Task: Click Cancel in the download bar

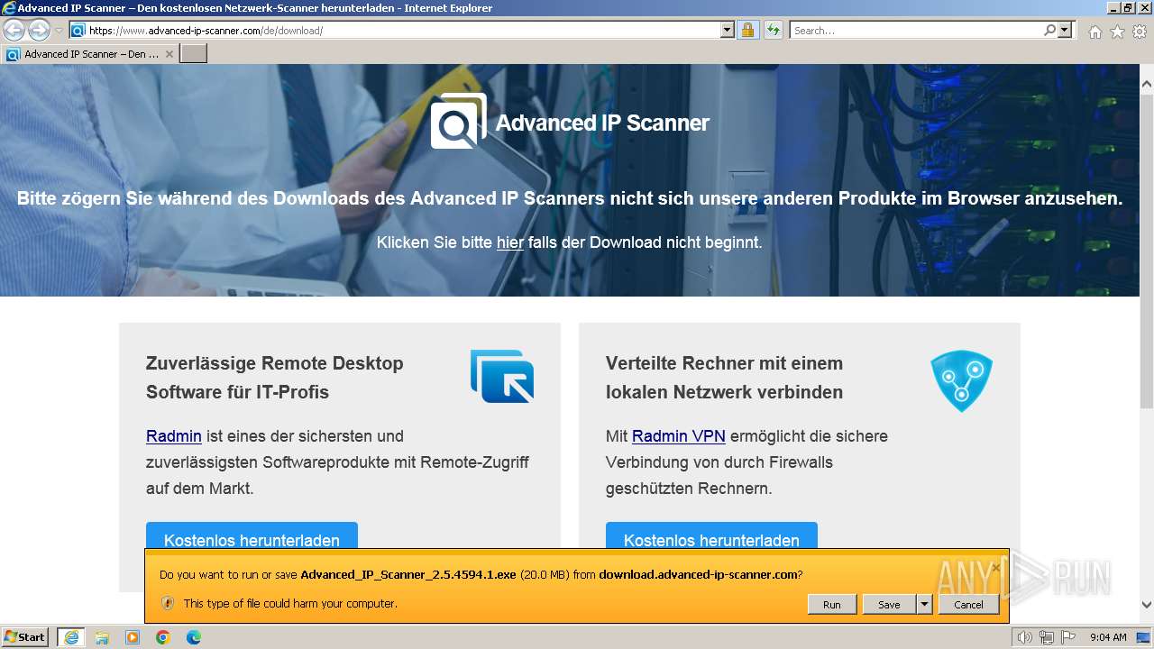Action: click(969, 605)
